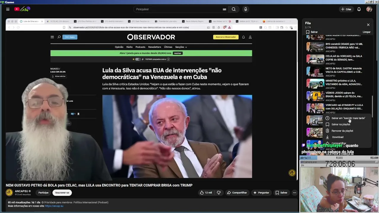Open ANCAPSU channel avatar
This screenshot has height=213, width=379.
pos(9,193)
